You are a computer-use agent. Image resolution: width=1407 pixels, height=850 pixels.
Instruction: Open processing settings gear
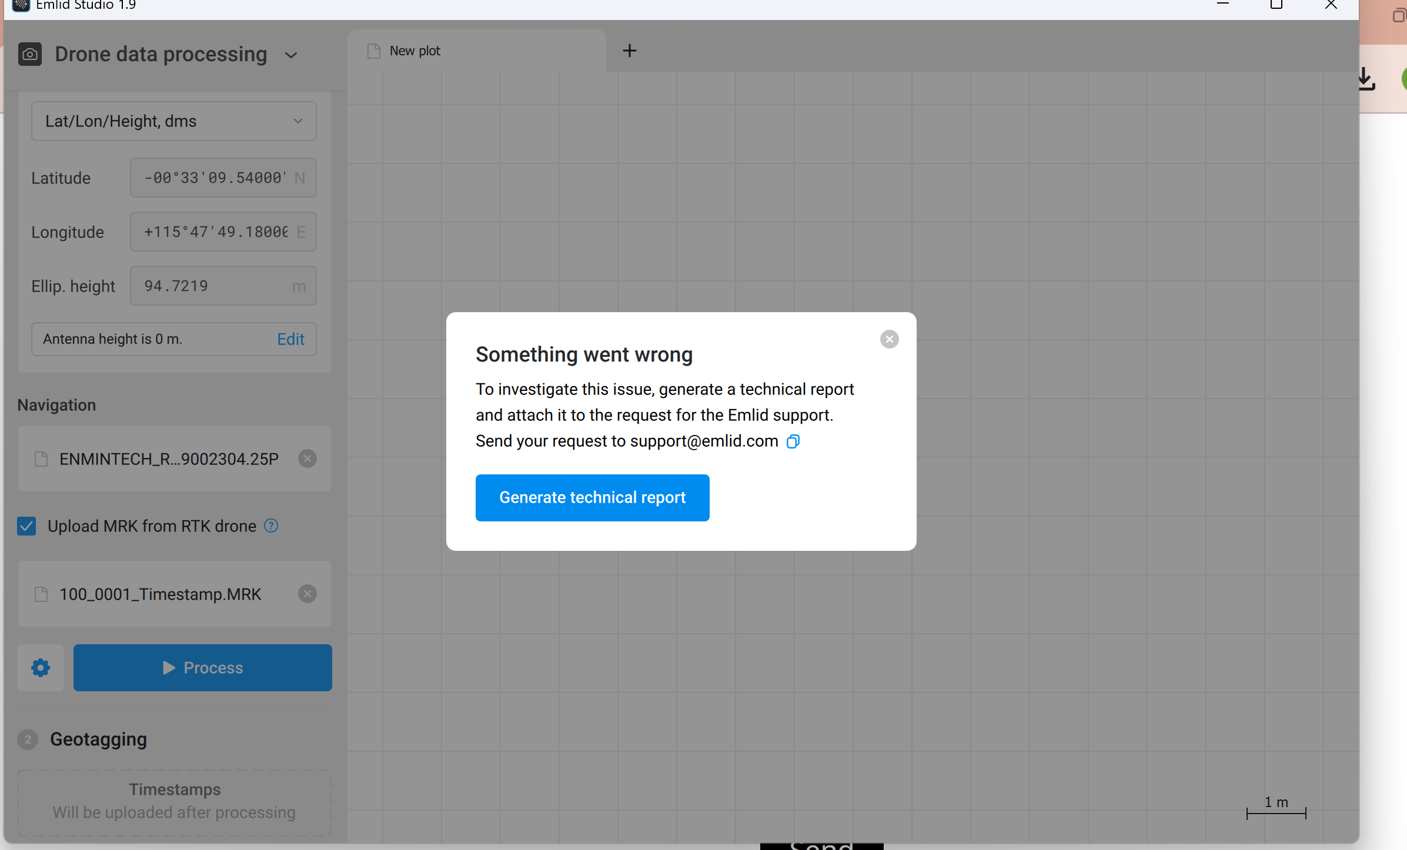tap(41, 668)
